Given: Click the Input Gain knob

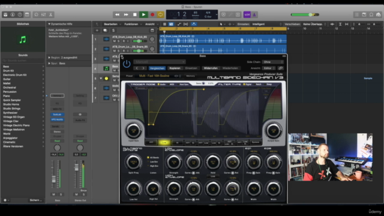Looking at the screenshot, I should pos(133,131).
